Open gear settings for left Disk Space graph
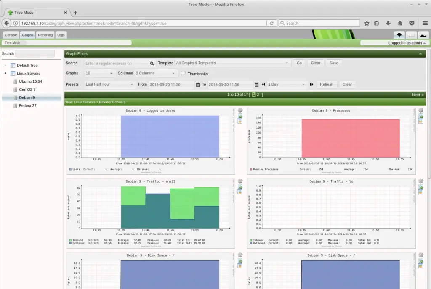Viewport: 431px width, 289px height. point(240,255)
